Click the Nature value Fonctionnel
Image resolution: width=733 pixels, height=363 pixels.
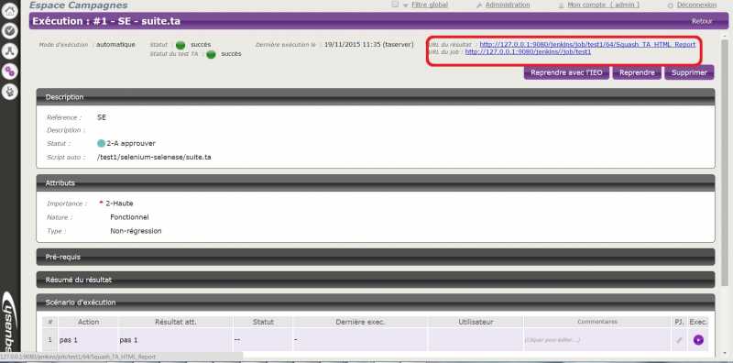(x=129, y=217)
